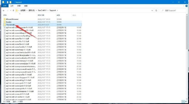Sort files by 修改日期 column header
The image size is (189, 104).
[41, 15]
